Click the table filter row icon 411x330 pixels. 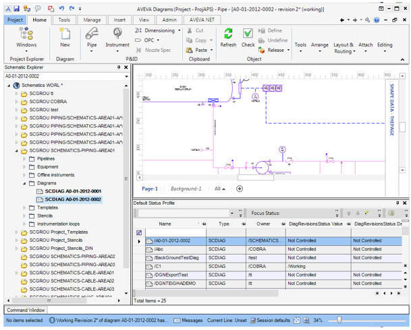coord(139,232)
